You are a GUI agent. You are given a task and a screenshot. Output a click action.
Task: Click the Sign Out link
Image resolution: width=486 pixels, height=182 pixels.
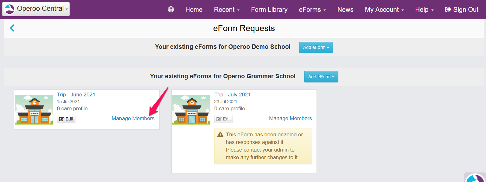coord(462,10)
